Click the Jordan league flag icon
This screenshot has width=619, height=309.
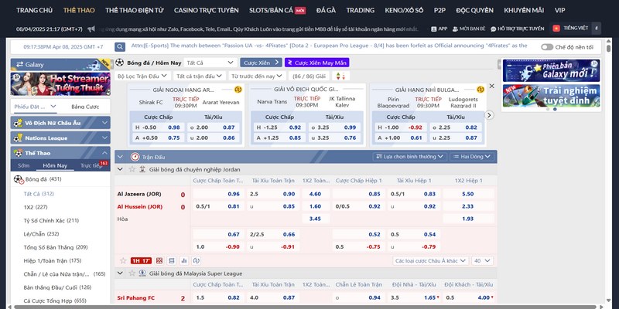coord(142,169)
